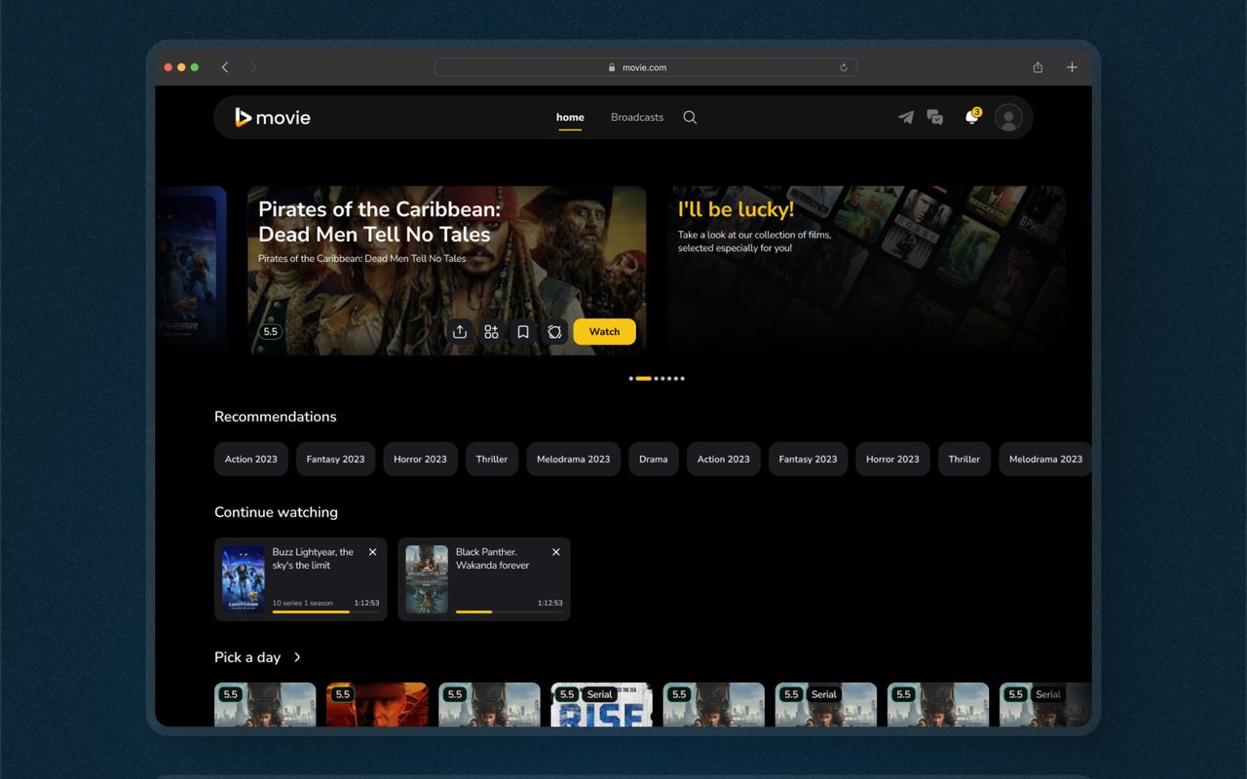
Task: Open the chat bubbles icon
Action: point(935,118)
